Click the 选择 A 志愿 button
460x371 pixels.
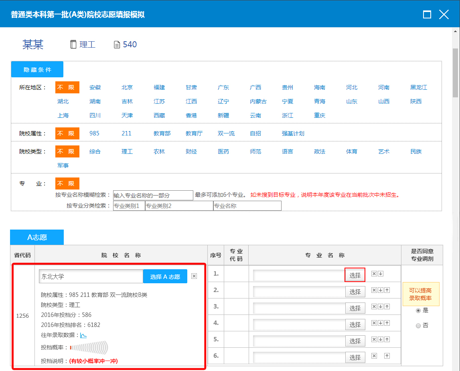point(165,276)
